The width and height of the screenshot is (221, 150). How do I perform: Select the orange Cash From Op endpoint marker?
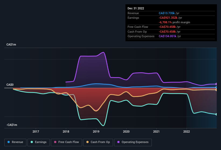click(216, 90)
